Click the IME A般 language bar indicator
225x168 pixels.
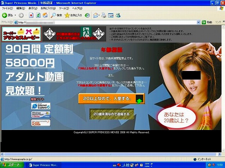pyautogui.click(x=125, y=165)
